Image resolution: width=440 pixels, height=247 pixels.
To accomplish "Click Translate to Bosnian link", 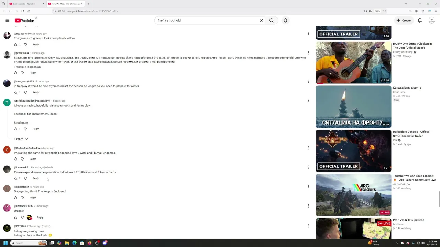I will [x=27, y=67].
